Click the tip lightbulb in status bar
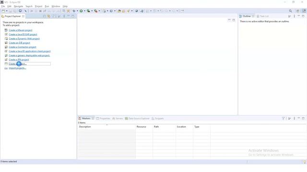This screenshot has height=172, width=307. [x=305, y=162]
